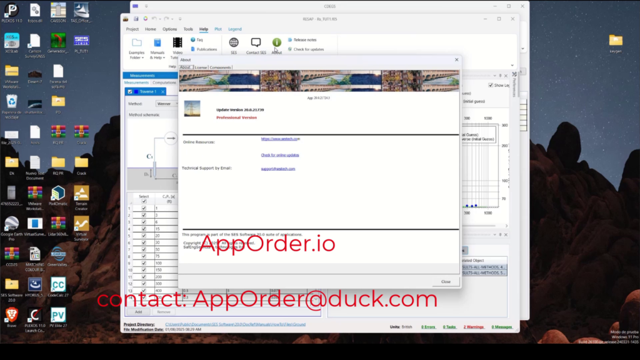Switch to the Computations panel tab
This screenshot has height=360, width=640.
point(164,82)
